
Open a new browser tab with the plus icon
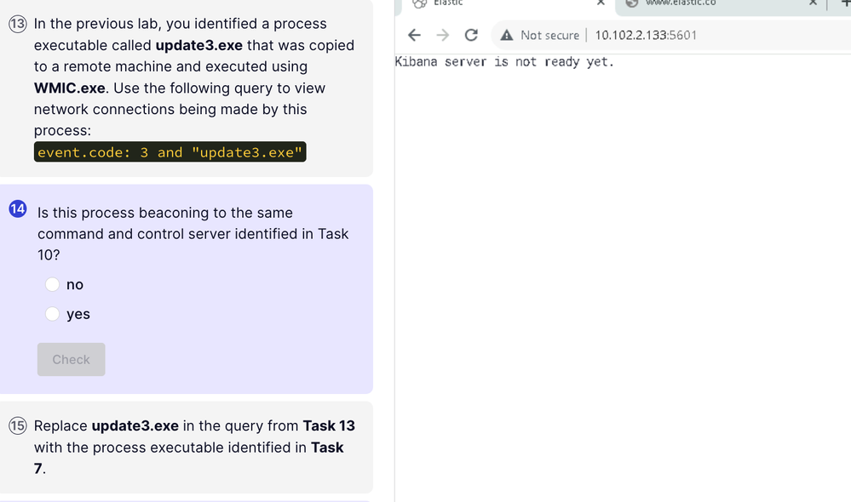tap(846, 3)
